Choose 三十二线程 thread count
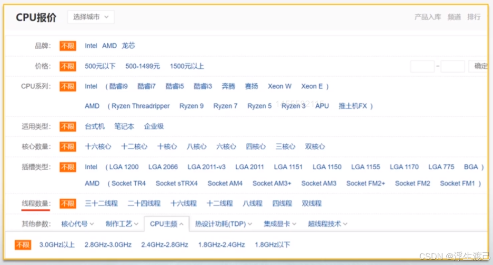 pyautogui.click(x=101, y=204)
